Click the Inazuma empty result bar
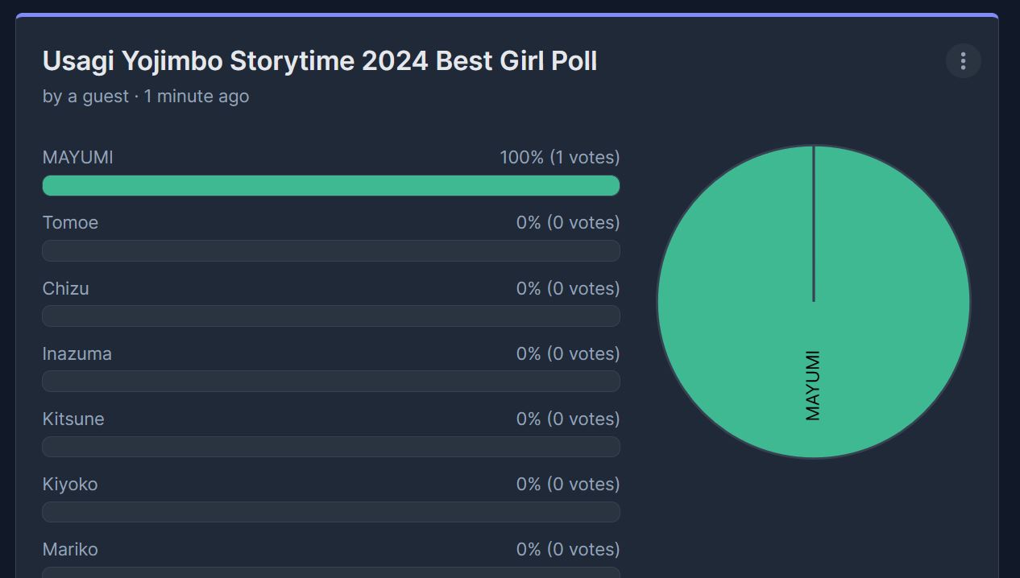 (x=330, y=381)
